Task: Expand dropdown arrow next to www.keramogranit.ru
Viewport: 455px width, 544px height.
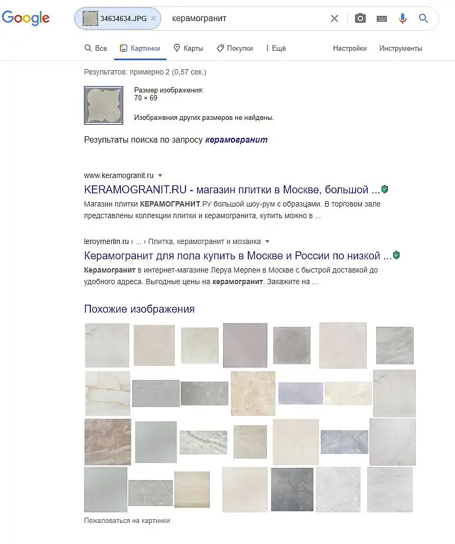Action: [x=160, y=175]
